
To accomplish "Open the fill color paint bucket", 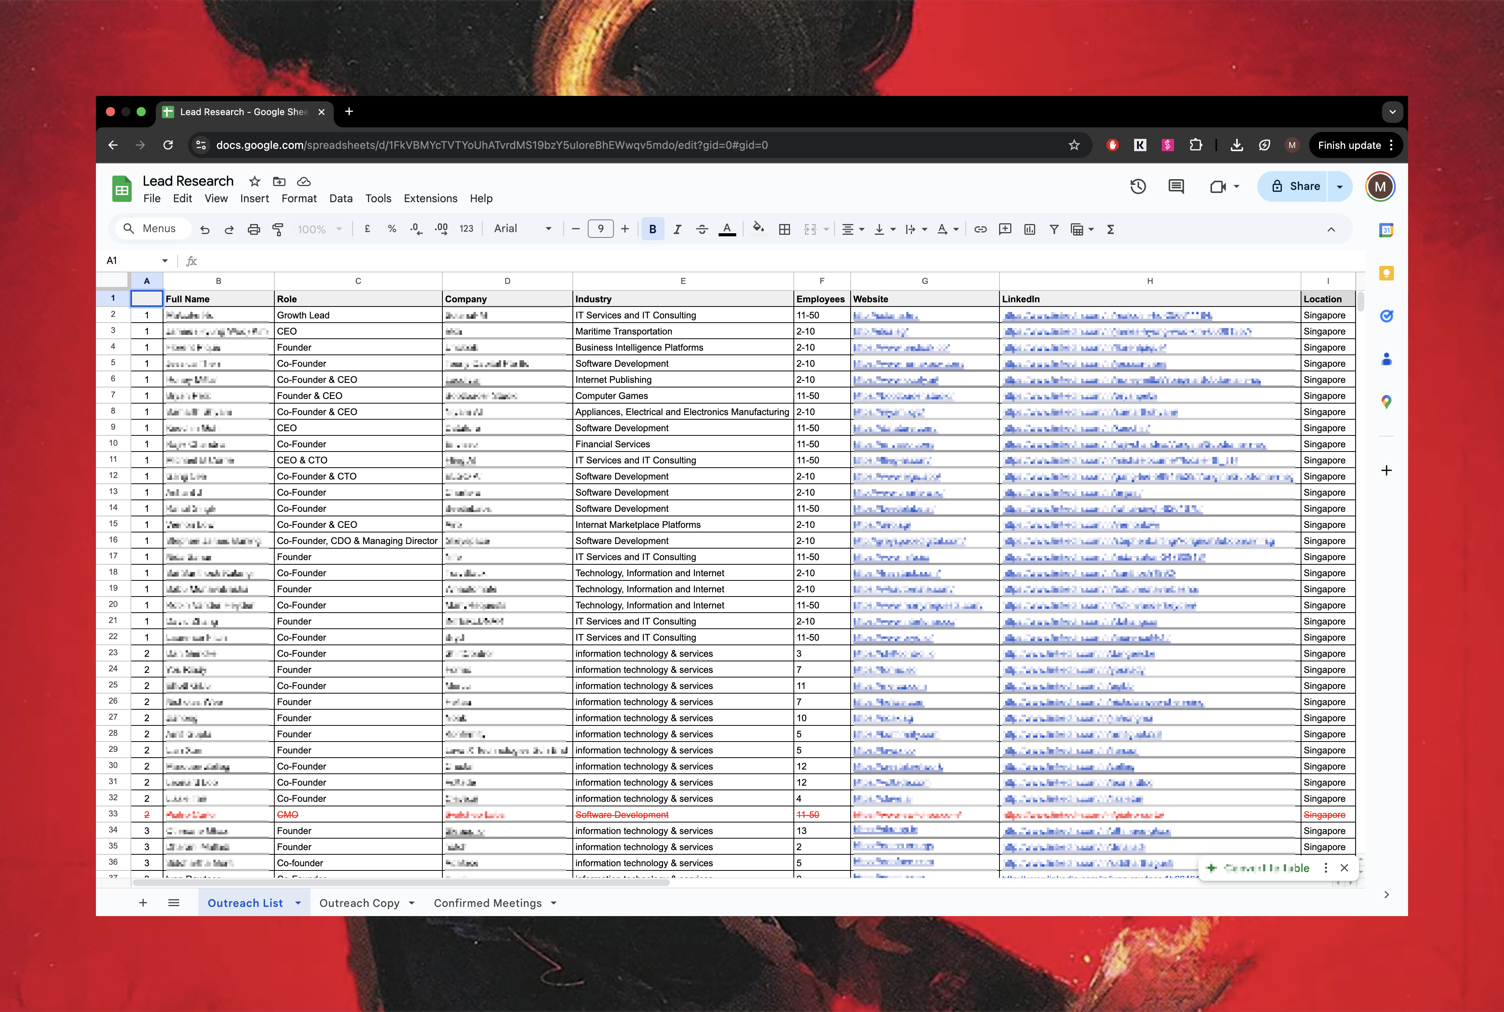I will click(x=759, y=229).
